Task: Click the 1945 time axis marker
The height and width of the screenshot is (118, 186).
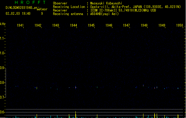Action: (x=91, y=25)
